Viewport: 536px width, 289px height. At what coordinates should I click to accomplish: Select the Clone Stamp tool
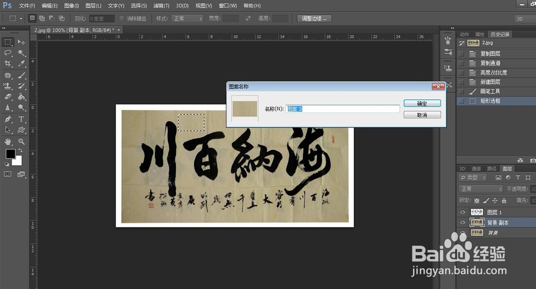[8, 86]
